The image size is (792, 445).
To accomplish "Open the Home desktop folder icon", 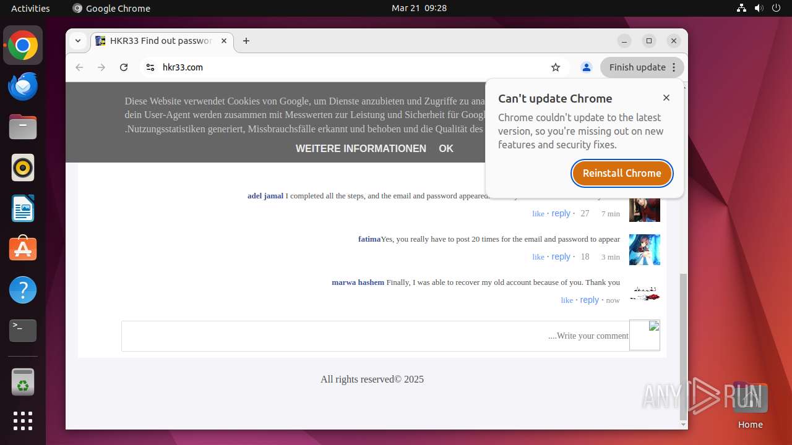I will coord(750,405).
